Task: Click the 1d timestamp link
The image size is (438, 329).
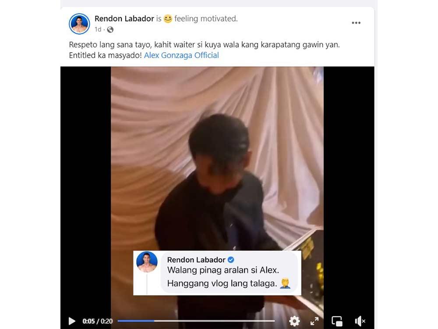Action: tap(97, 30)
